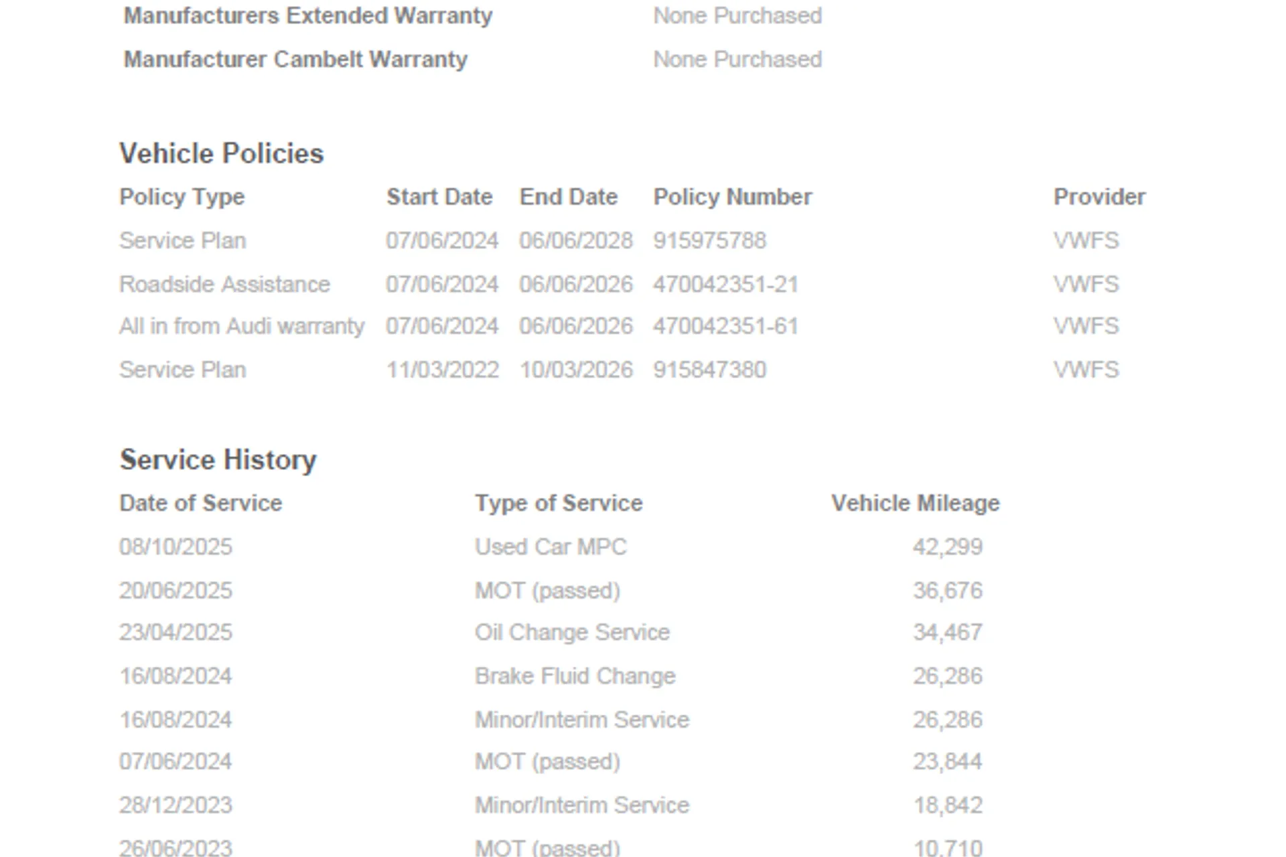Image resolution: width=1286 pixels, height=857 pixels.
Task: Click the Policy Number column header
Action: (732, 197)
